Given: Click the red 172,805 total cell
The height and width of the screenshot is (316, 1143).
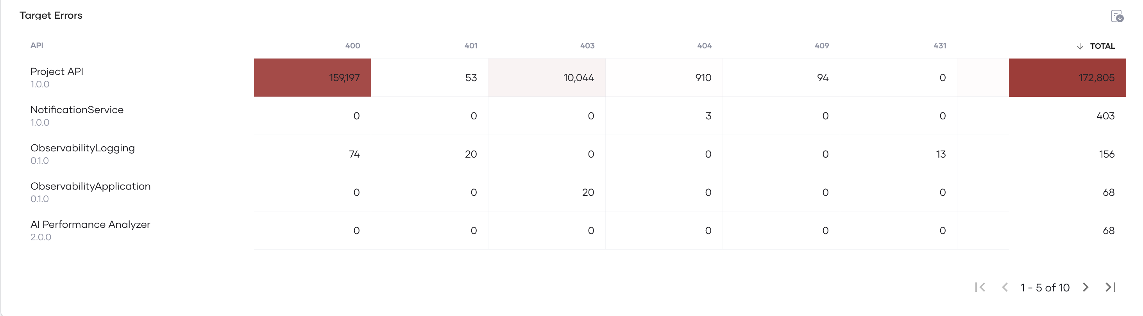Looking at the screenshot, I should point(1068,78).
